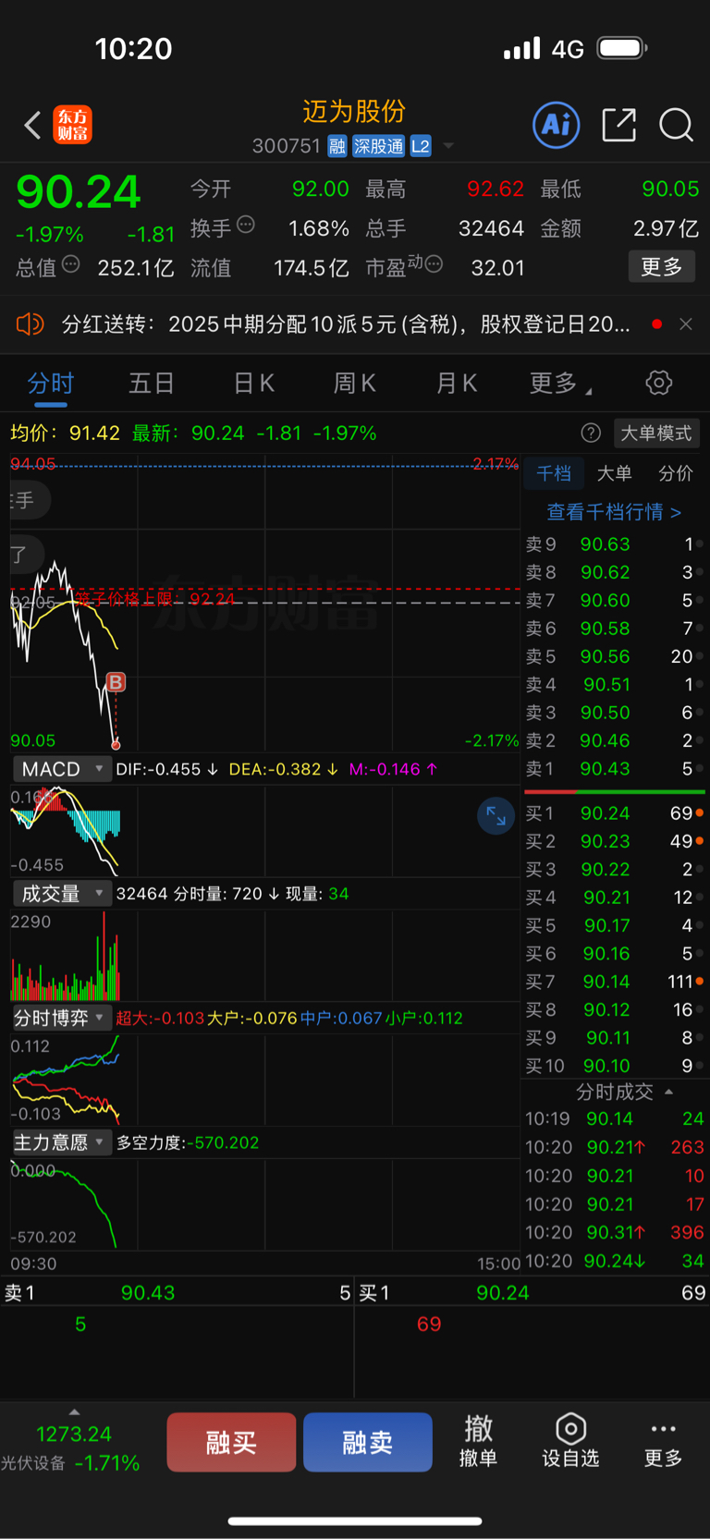Image resolution: width=710 pixels, height=1539 pixels.
Task: Tap orange dot beside 买7 volume 111
Action: 700,981
